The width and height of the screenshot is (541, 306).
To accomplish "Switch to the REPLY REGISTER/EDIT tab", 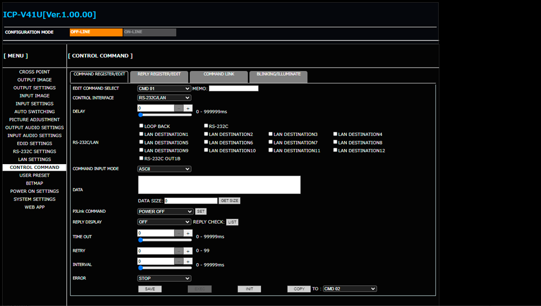I will point(159,74).
